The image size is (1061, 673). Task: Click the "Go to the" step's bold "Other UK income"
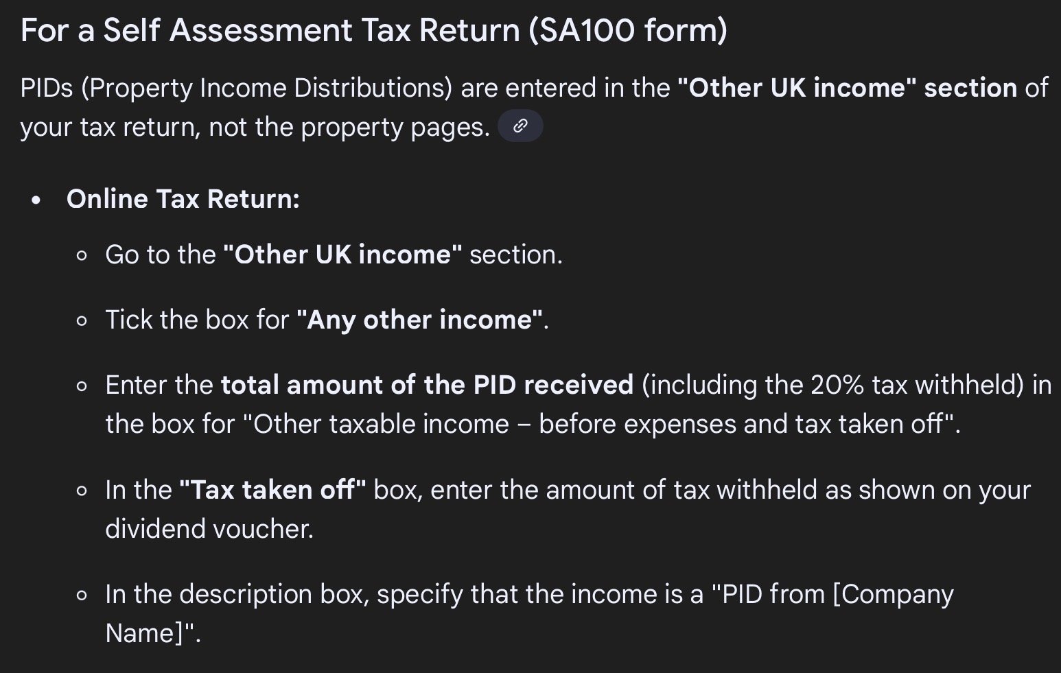342,255
